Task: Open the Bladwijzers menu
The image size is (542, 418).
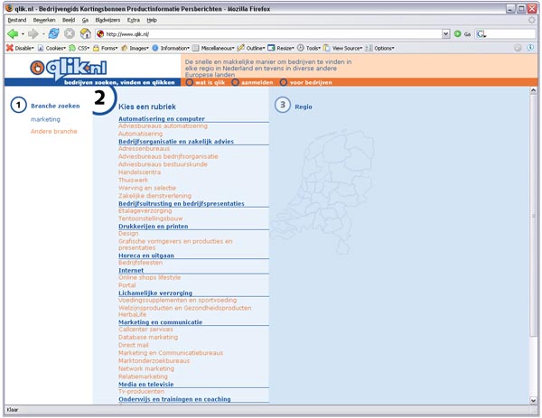Action: 107,19
